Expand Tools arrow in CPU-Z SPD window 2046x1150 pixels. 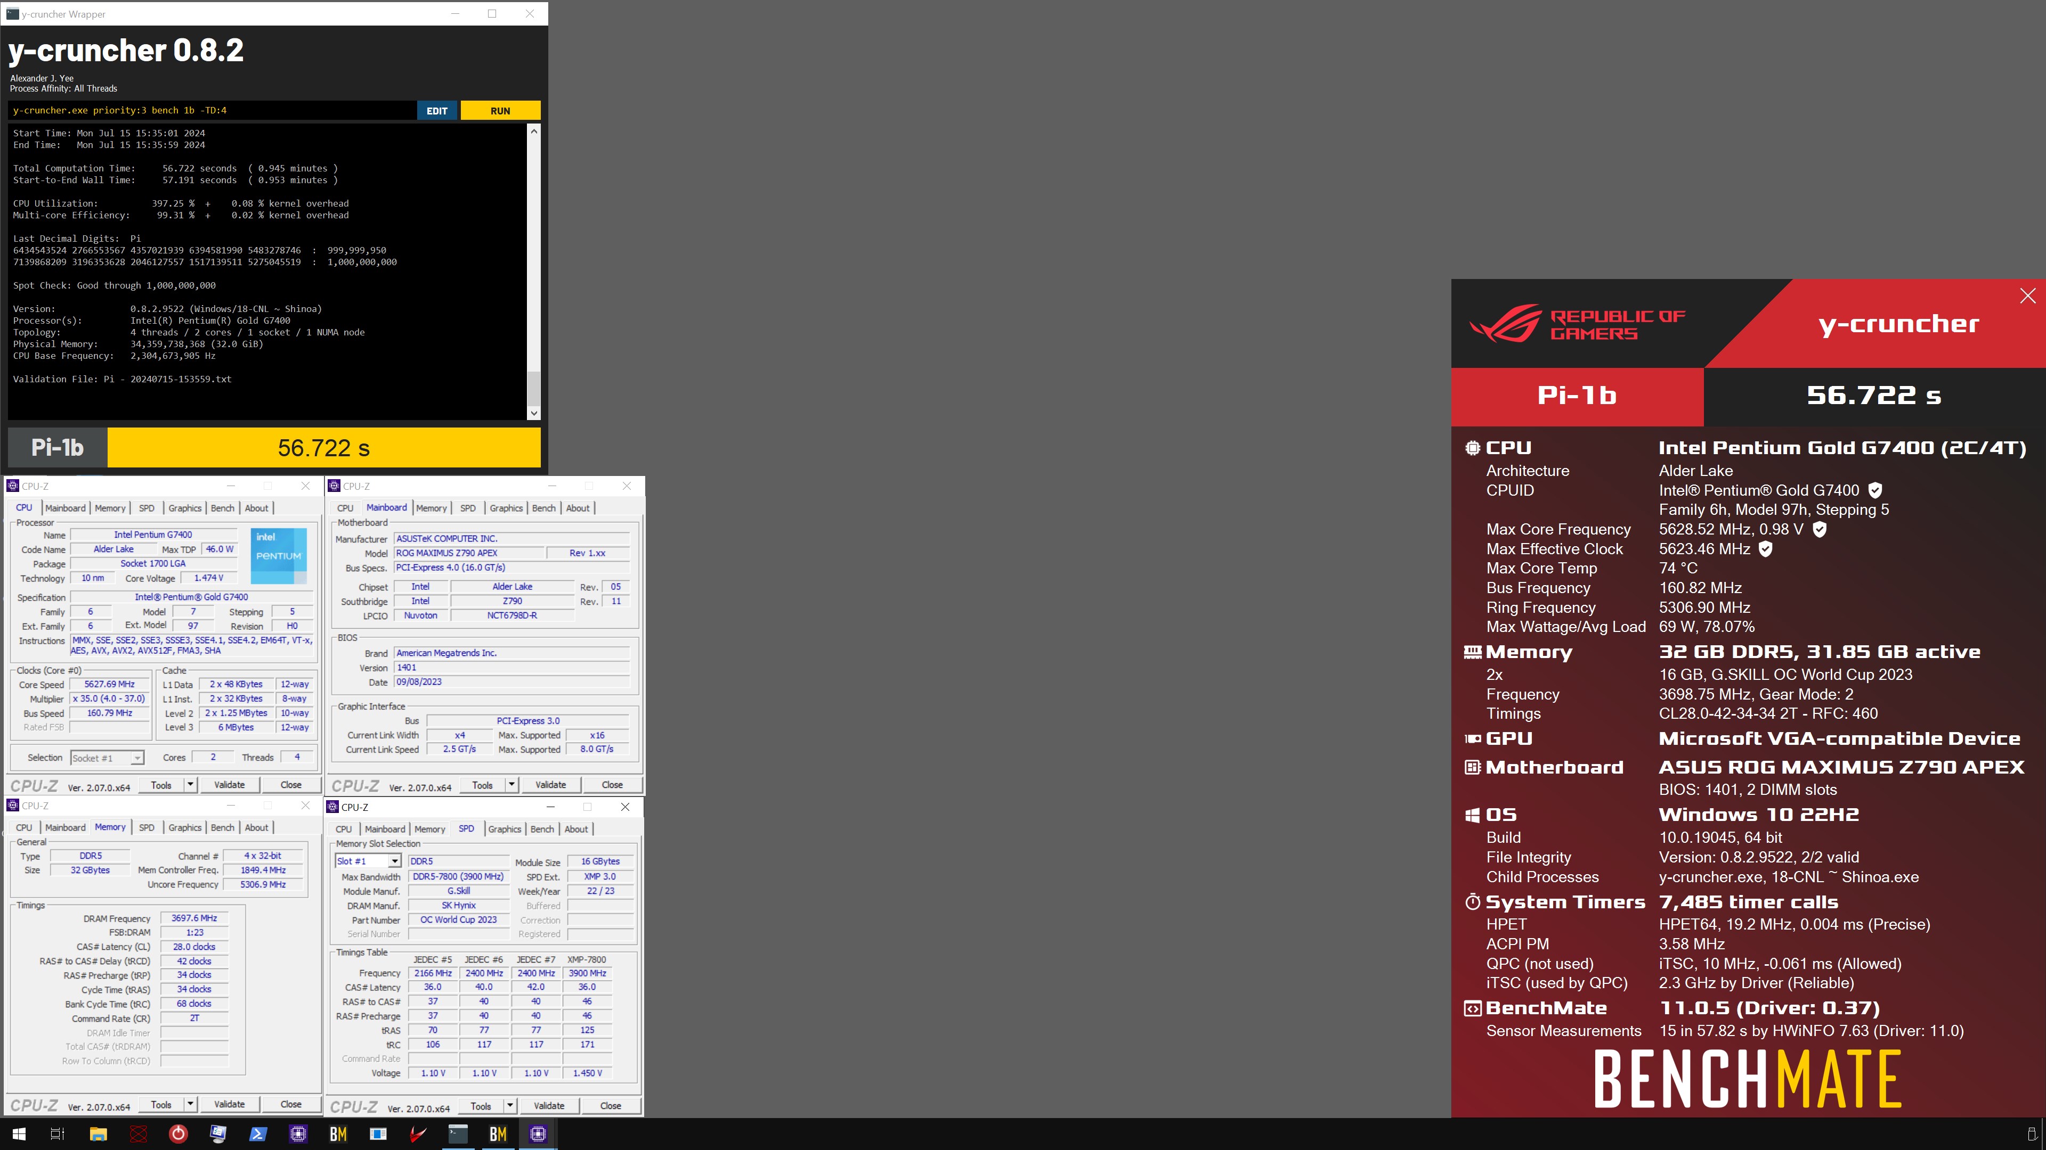pos(510,1106)
